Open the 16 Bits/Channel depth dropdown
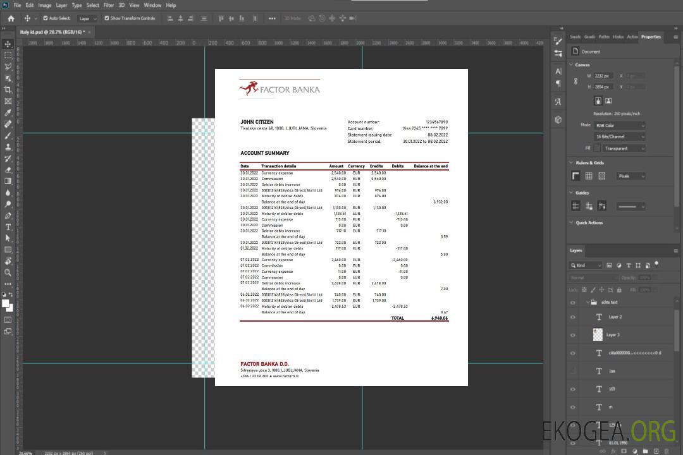The width and height of the screenshot is (683, 455). pyautogui.click(x=620, y=136)
